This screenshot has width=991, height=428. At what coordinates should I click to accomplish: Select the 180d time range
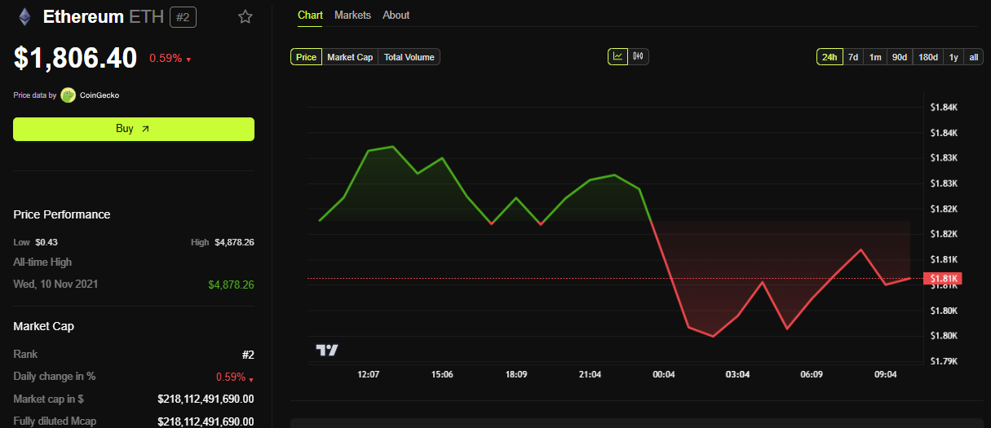coord(928,57)
